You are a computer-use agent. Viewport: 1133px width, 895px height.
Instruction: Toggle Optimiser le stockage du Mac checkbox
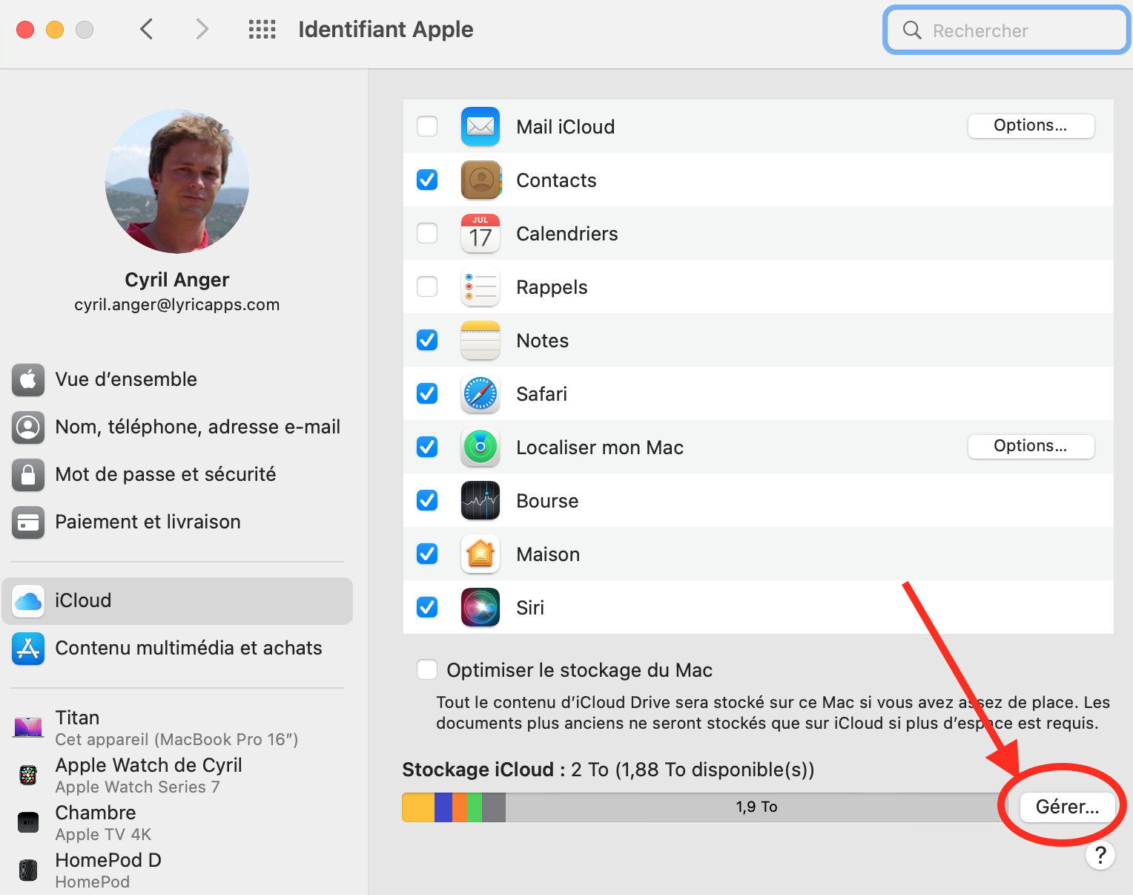427,669
